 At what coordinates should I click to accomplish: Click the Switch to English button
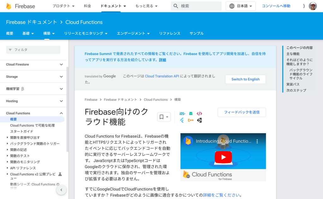pyautogui.click(x=245, y=79)
